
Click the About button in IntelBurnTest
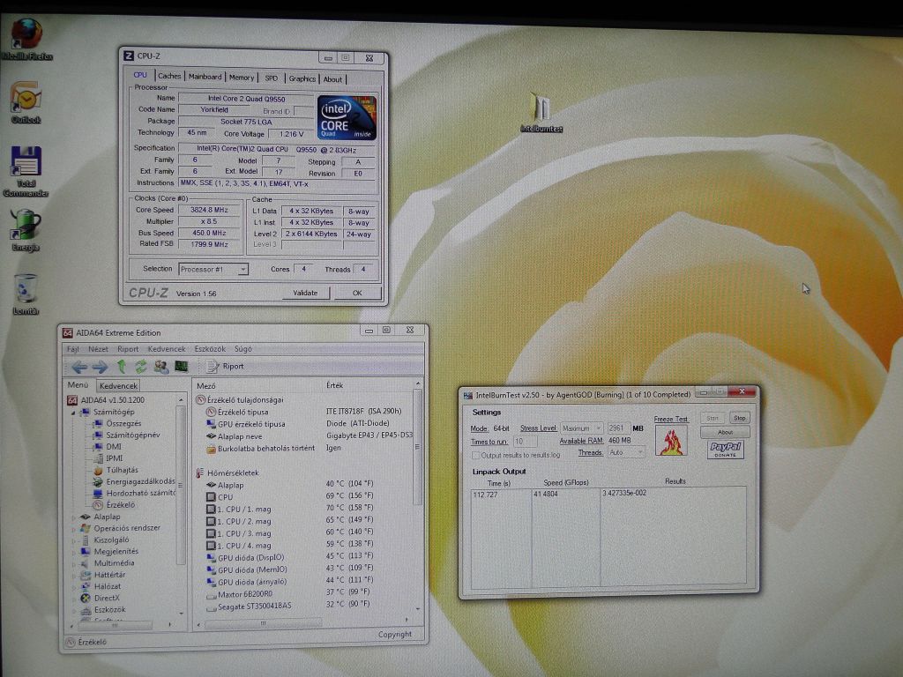click(725, 432)
